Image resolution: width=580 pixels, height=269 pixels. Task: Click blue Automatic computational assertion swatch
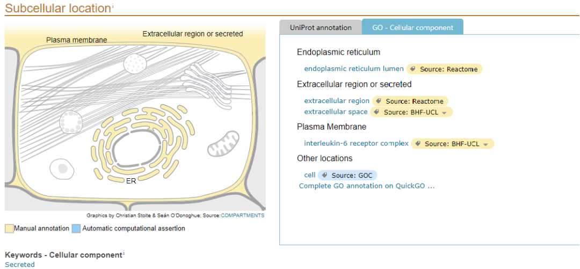[x=76, y=229]
